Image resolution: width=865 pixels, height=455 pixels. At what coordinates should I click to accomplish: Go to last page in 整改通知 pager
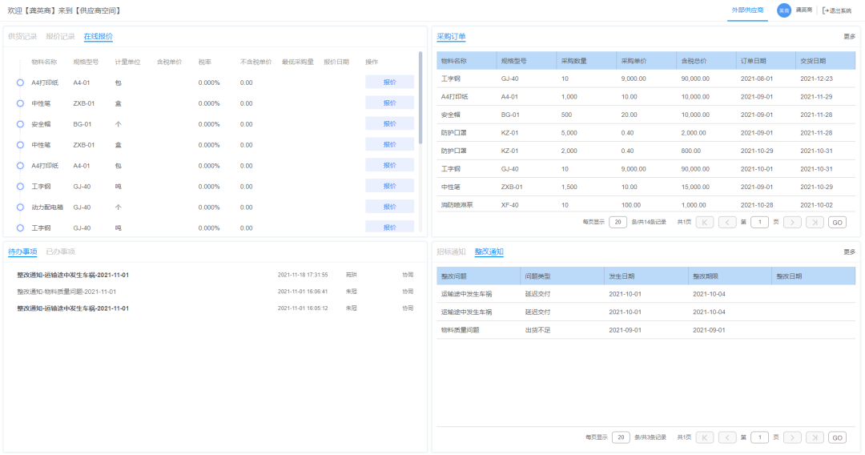(815, 437)
